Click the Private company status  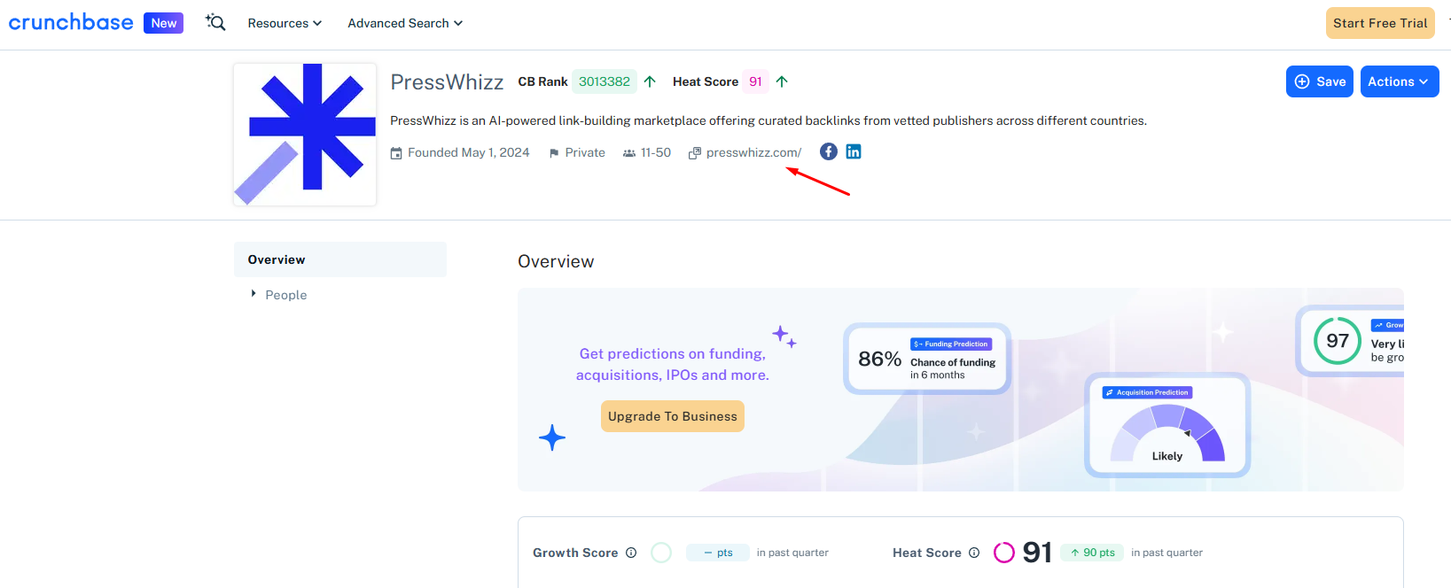[x=585, y=152]
